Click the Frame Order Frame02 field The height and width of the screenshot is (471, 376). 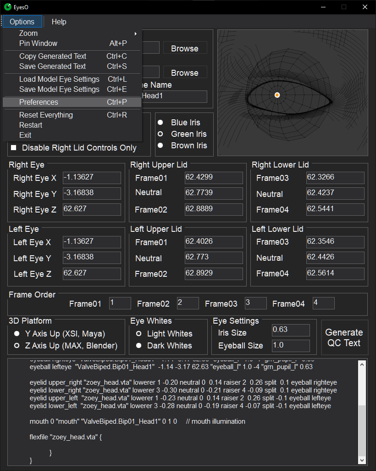click(188, 303)
